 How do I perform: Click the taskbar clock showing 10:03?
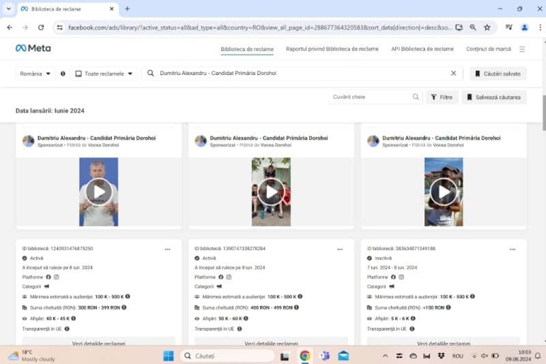518,356
